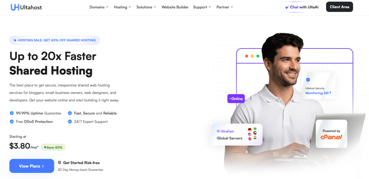Click the Ultahost logo icon
This screenshot has height=179, width=369.
[15, 7]
